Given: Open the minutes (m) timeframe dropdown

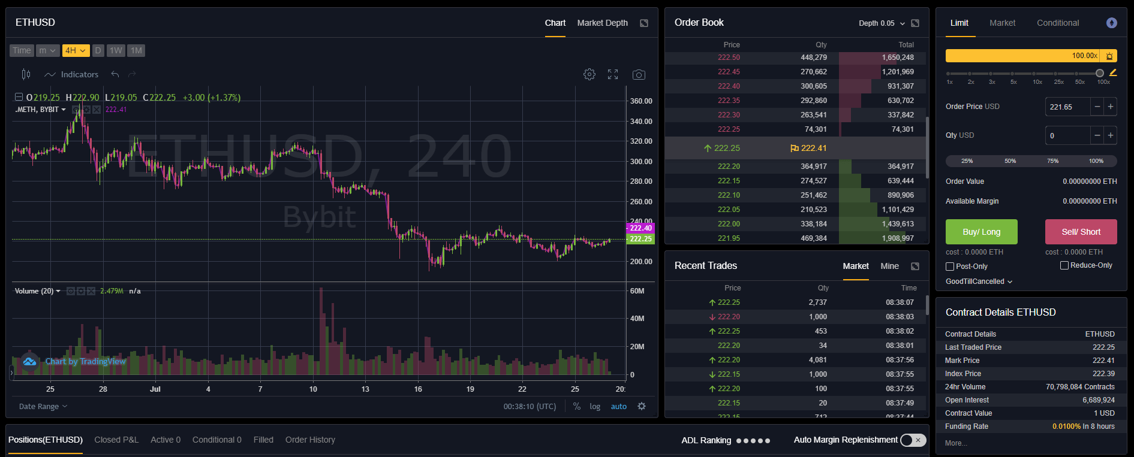Looking at the screenshot, I should pos(47,50).
